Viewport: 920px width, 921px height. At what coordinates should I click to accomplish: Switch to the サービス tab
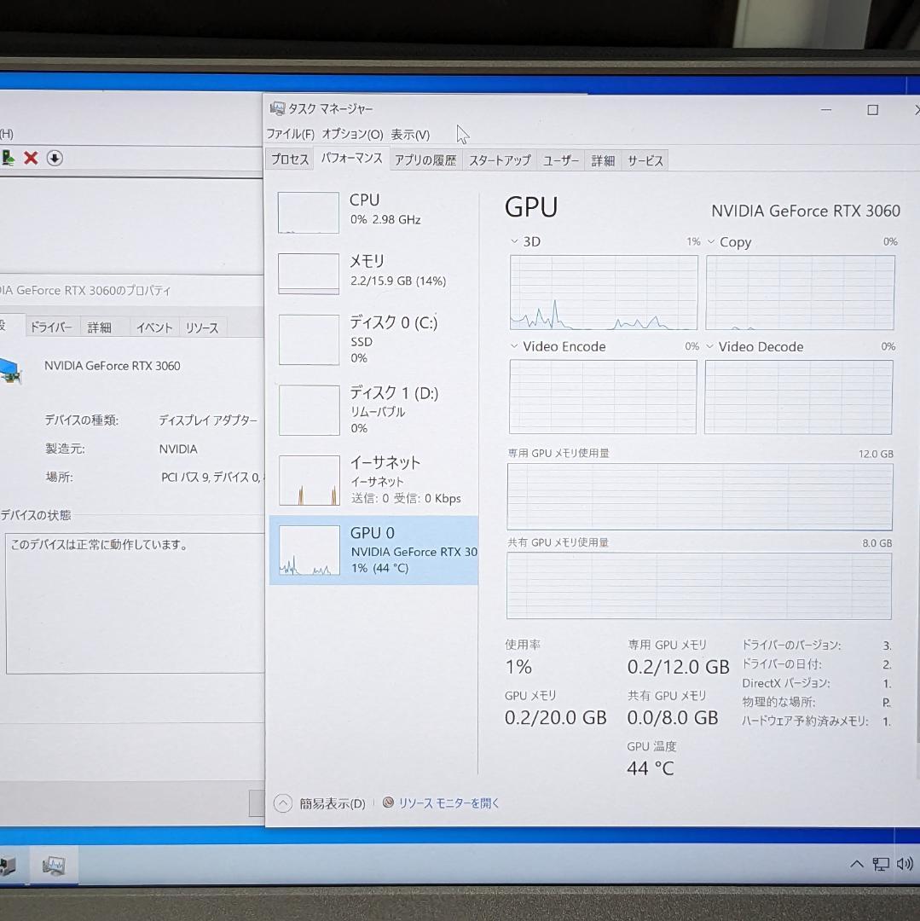point(645,160)
